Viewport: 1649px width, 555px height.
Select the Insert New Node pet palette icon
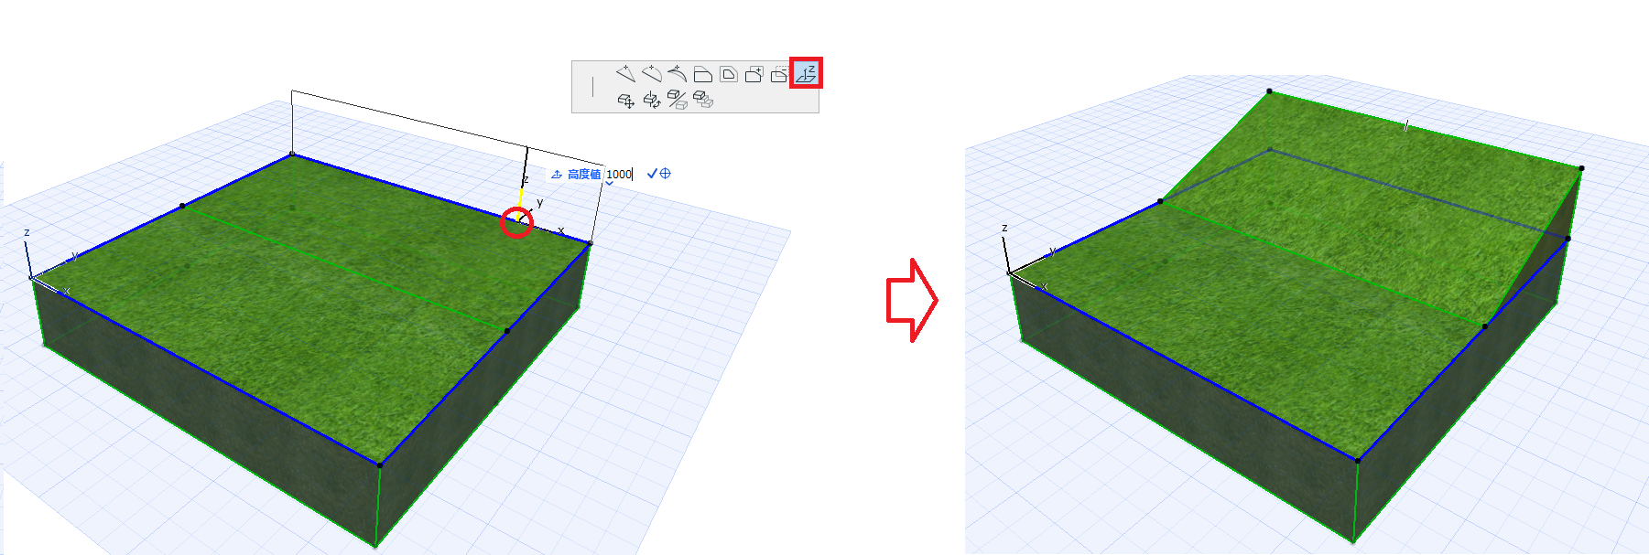pos(626,74)
